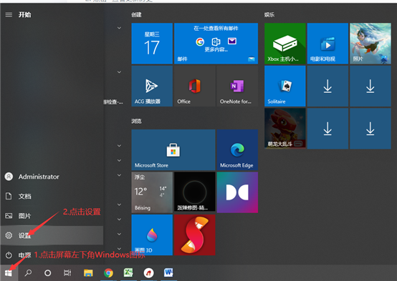Launch the 画图 3D tile

pyautogui.click(x=152, y=235)
